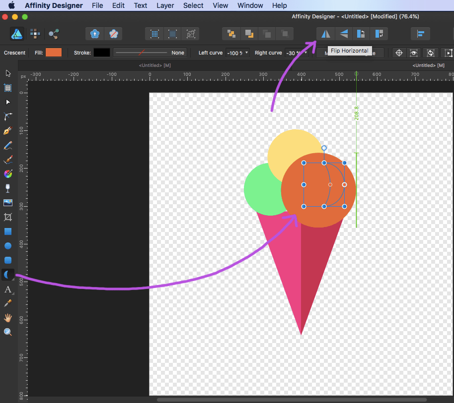Screen dimensions: 454x403
Task: Select the Pencil tool
Action: coord(8,146)
